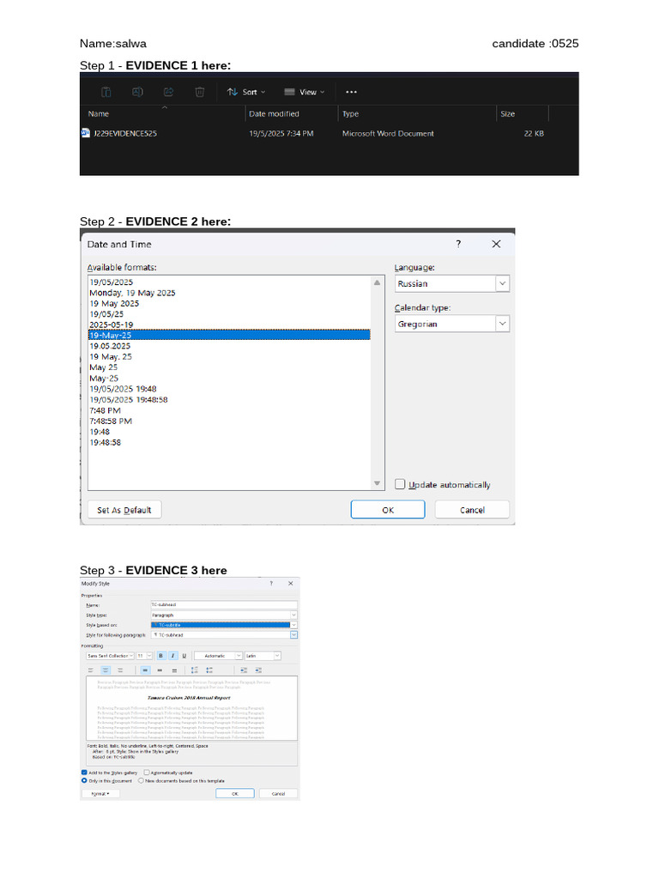Select the format 2025-05-19
This screenshot has width=659, height=879.
111,324
